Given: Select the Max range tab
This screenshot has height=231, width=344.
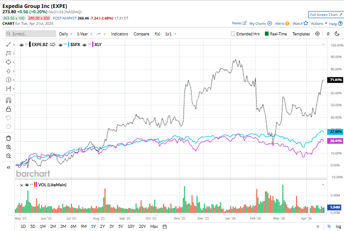Looking at the screenshot, I should 154,227.
